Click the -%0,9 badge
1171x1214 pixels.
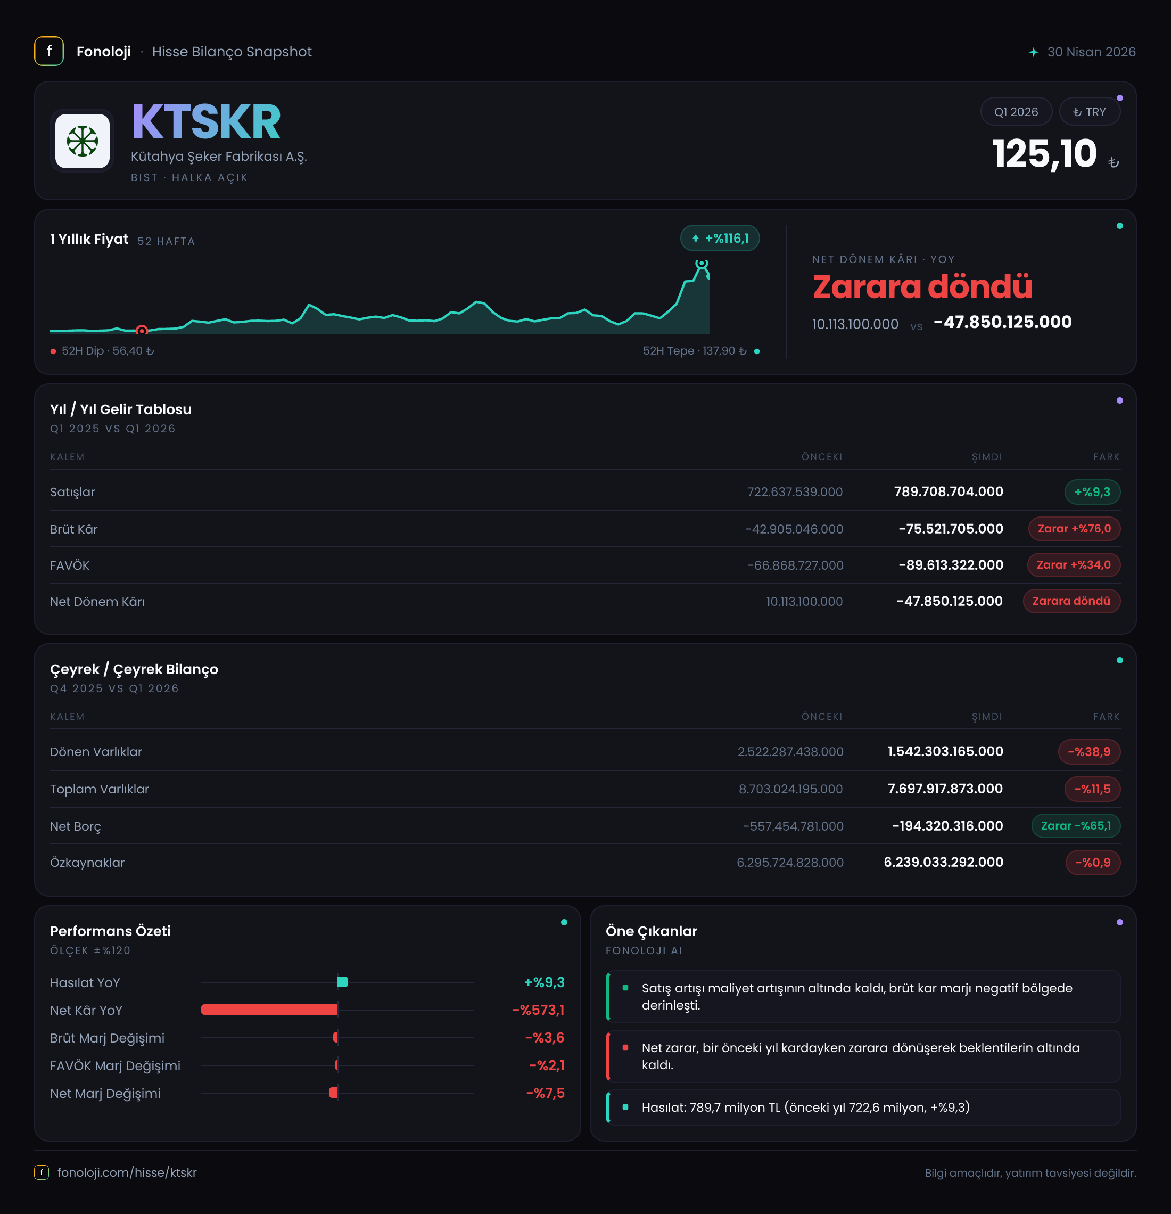click(1092, 862)
